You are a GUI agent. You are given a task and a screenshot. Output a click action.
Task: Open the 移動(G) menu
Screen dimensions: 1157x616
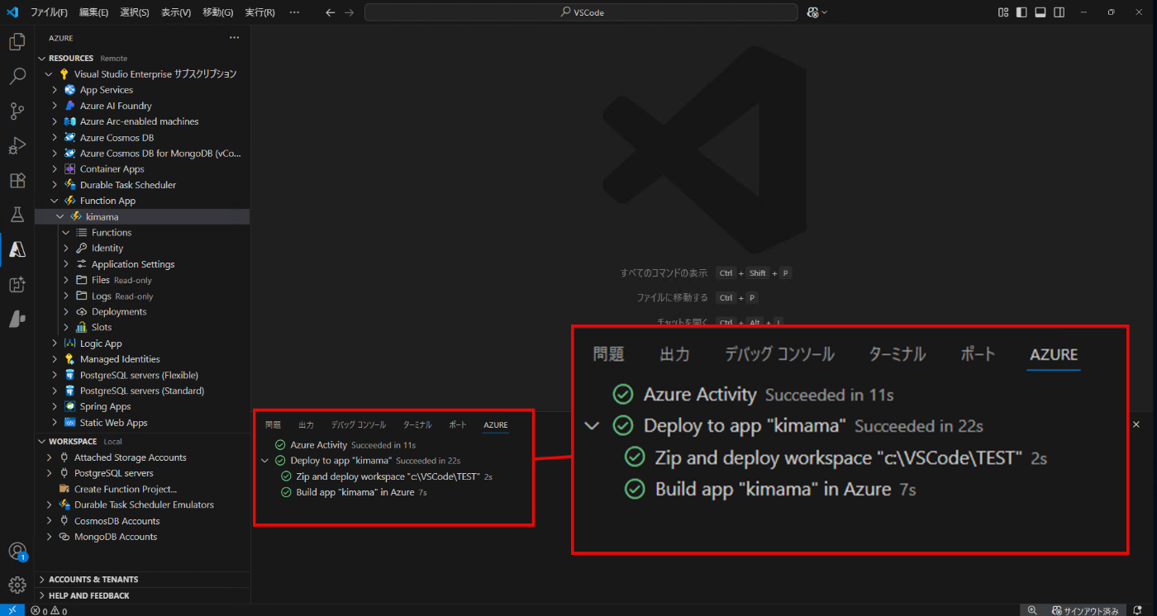tap(217, 12)
